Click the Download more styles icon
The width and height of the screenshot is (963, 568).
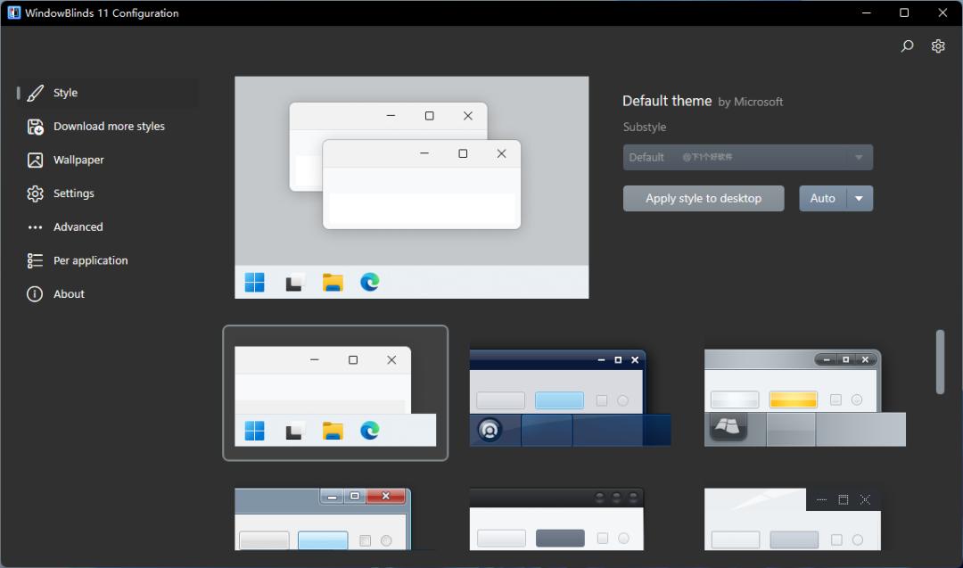point(35,127)
